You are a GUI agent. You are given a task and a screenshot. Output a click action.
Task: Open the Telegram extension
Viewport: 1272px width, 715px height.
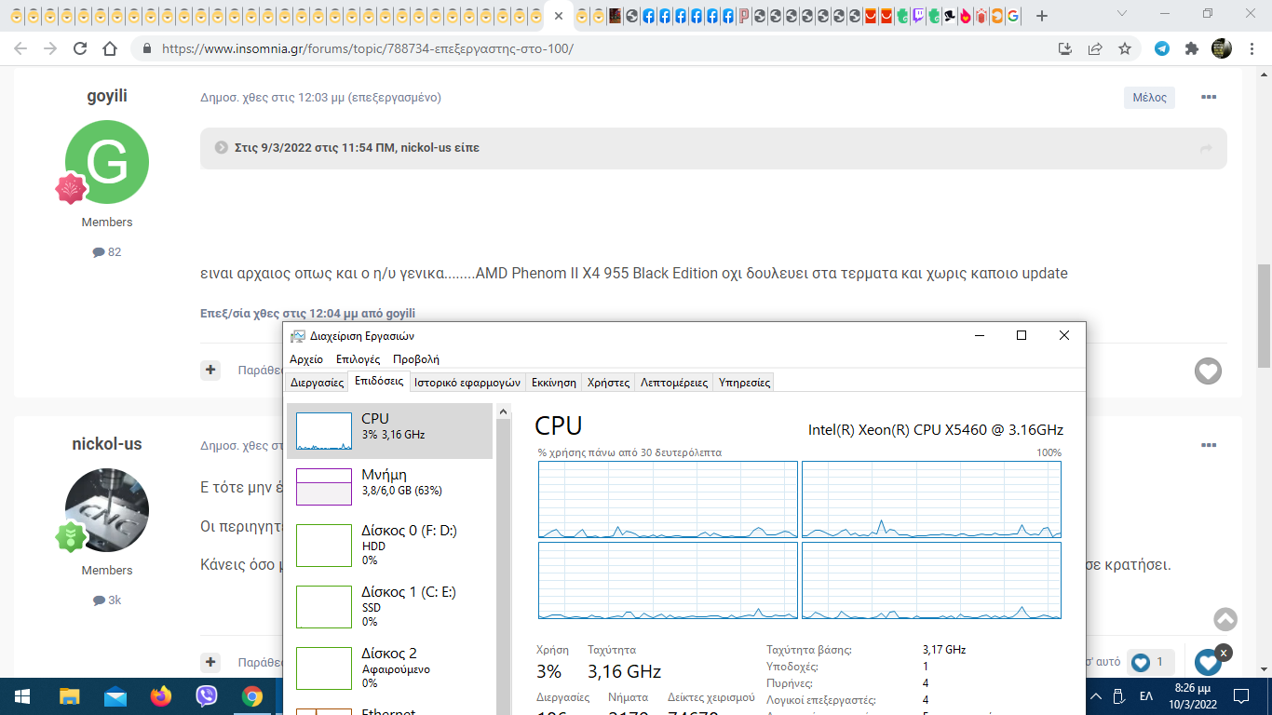click(x=1162, y=48)
